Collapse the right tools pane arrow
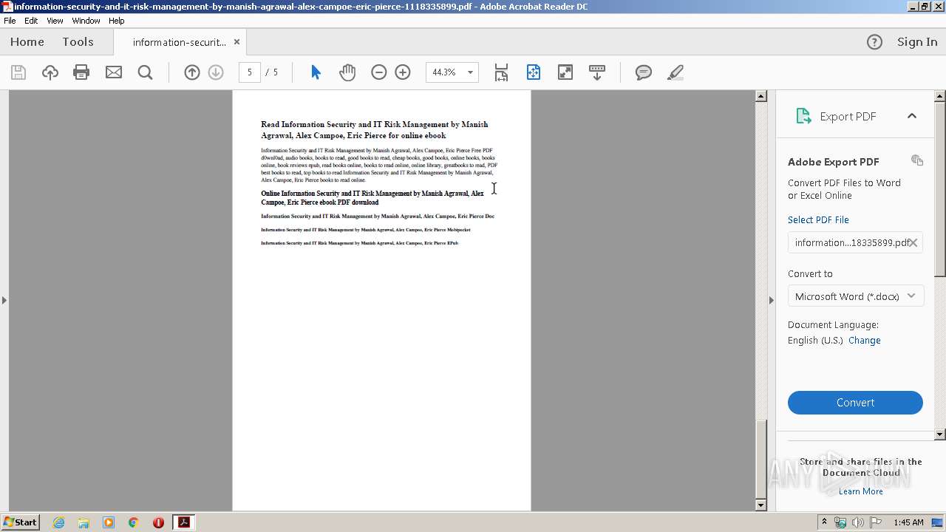This screenshot has width=946, height=532. 772,300
